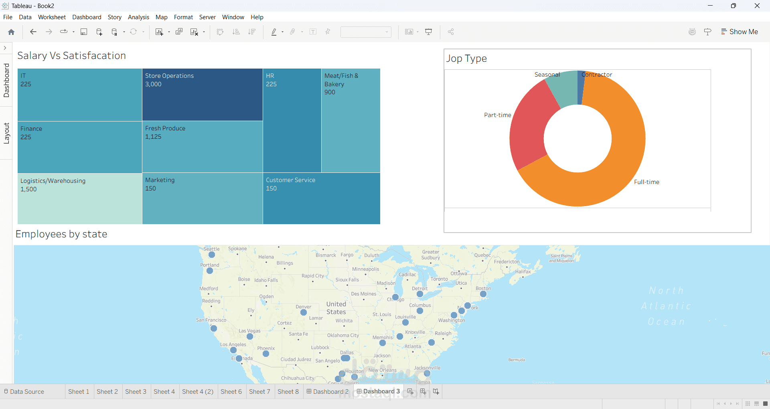Switch to Show Filmstrip view

point(756,404)
